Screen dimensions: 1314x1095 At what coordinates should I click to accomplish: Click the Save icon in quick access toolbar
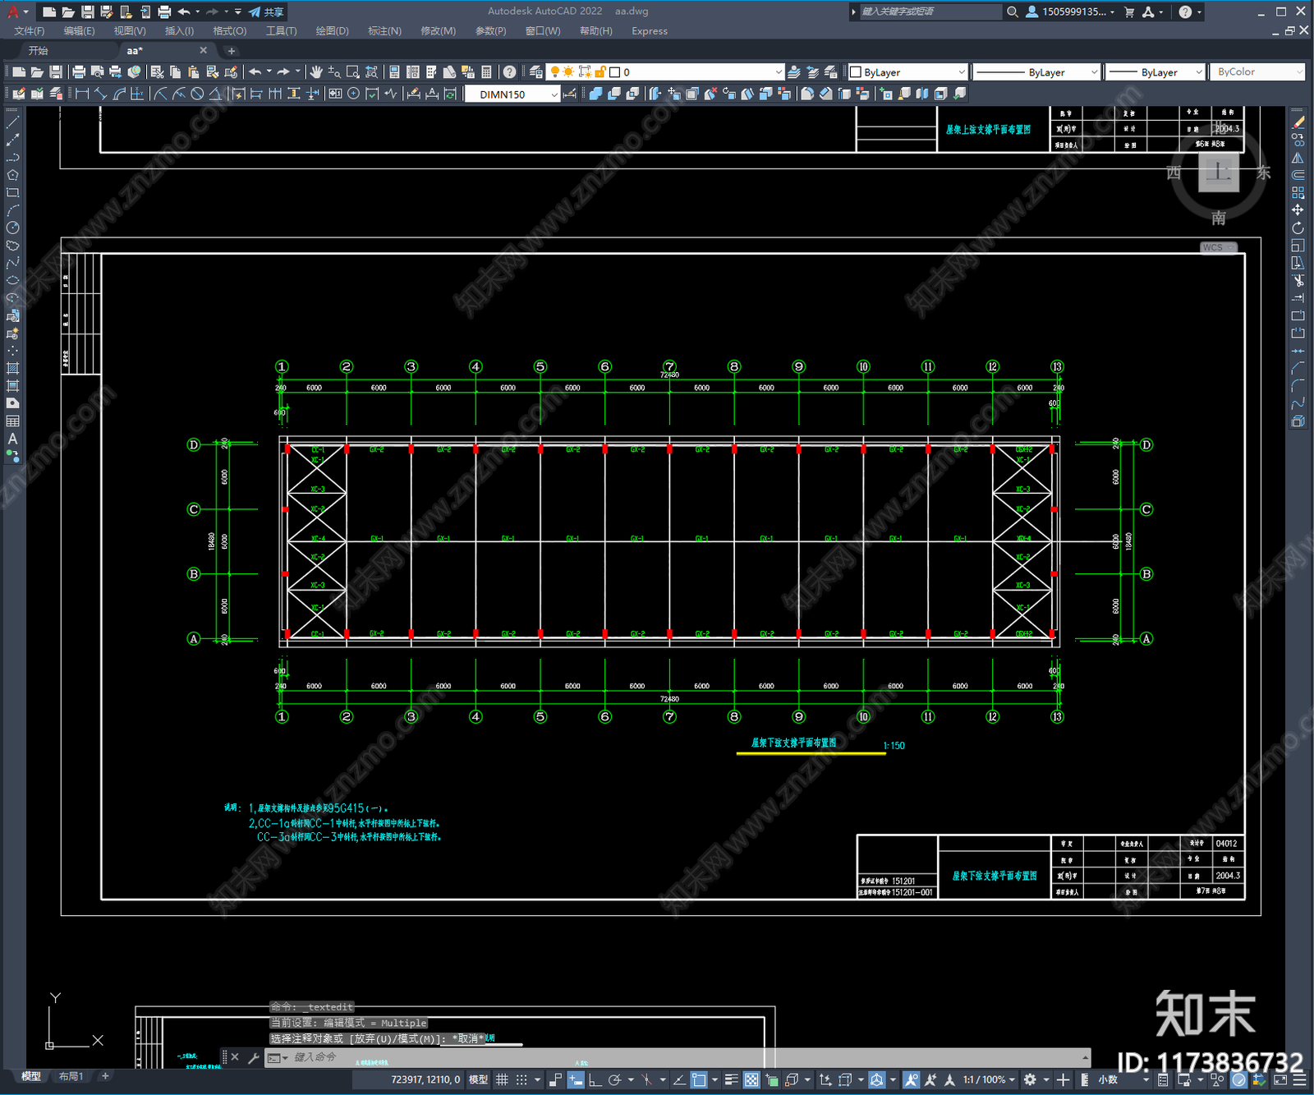tap(87, 12)
